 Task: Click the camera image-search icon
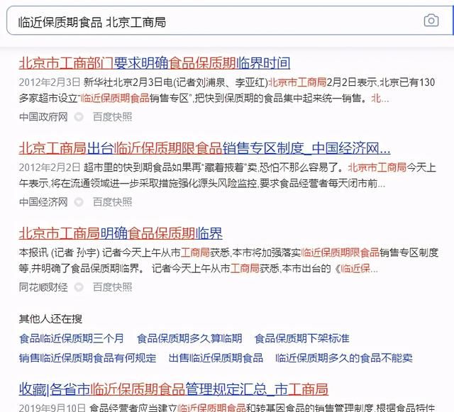click(x=431, y=21)
